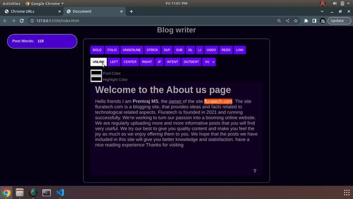
Task: Click the battery icon in system tray
Action: (x=342, y=3)
